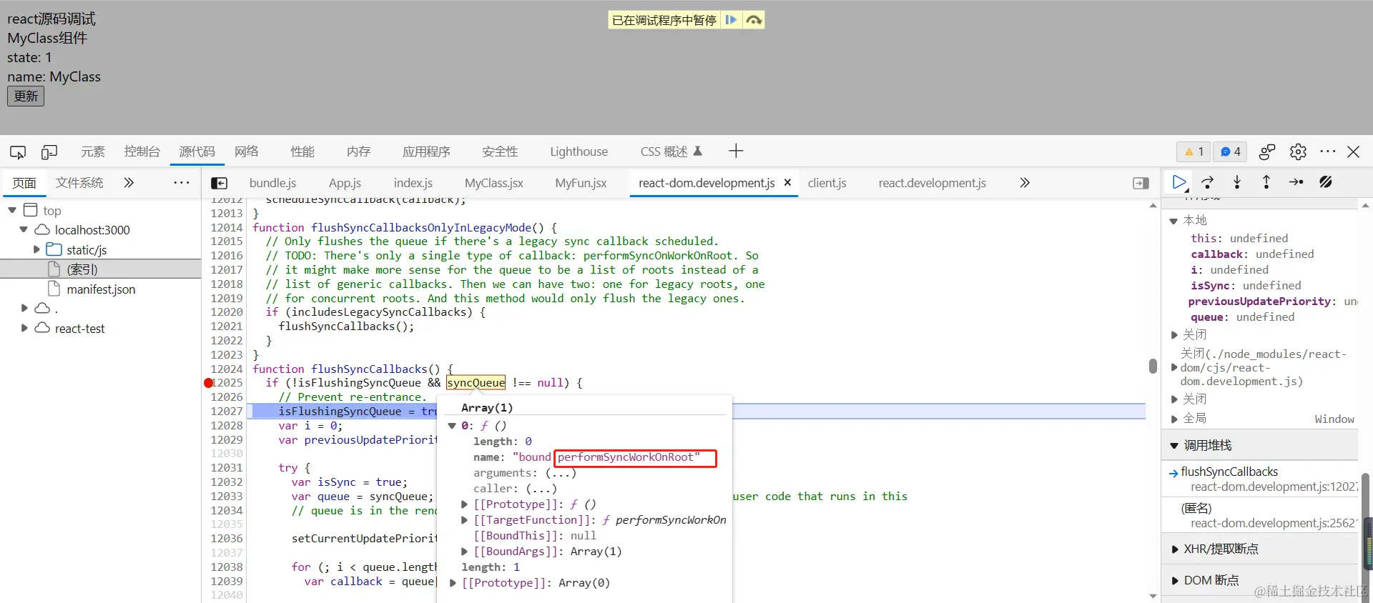Switch to 控制台 panel tab
Viewport: 1373px width, 603px height.
pos(142,151)
